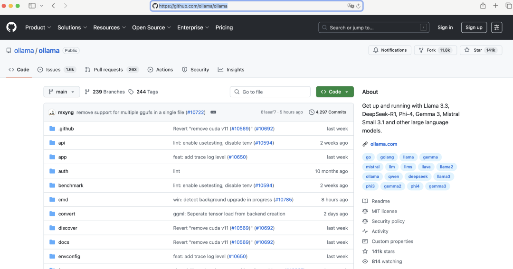
Task: Open a new tab with plus icon
Action: [495, 6]
